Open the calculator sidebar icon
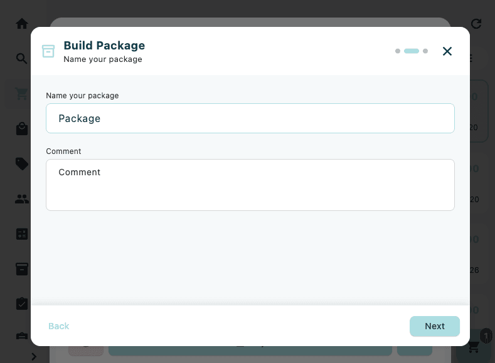Viewport: 495px width, 363px height. (22, 234)
